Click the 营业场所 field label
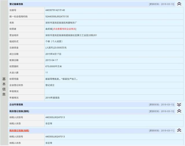Image resolution: width=185 pixels, height=146 pixels. [x=14, y=35]
